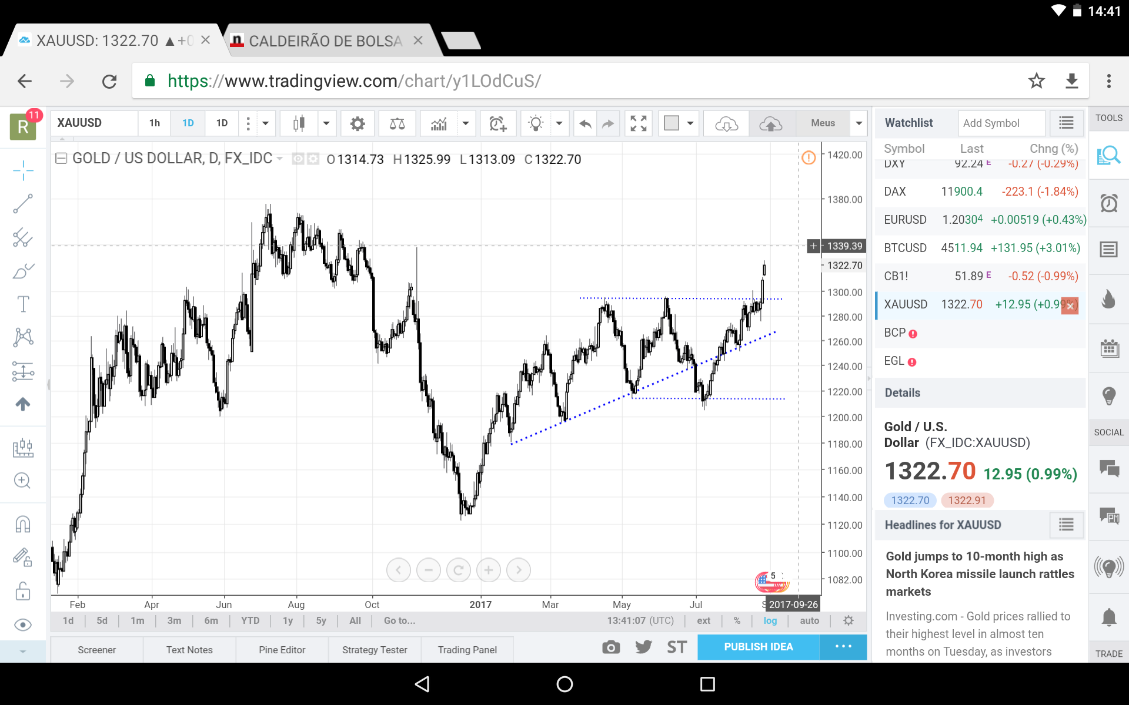
Task: Click the PUBLISH IDEA button
Action: (758, 647)
